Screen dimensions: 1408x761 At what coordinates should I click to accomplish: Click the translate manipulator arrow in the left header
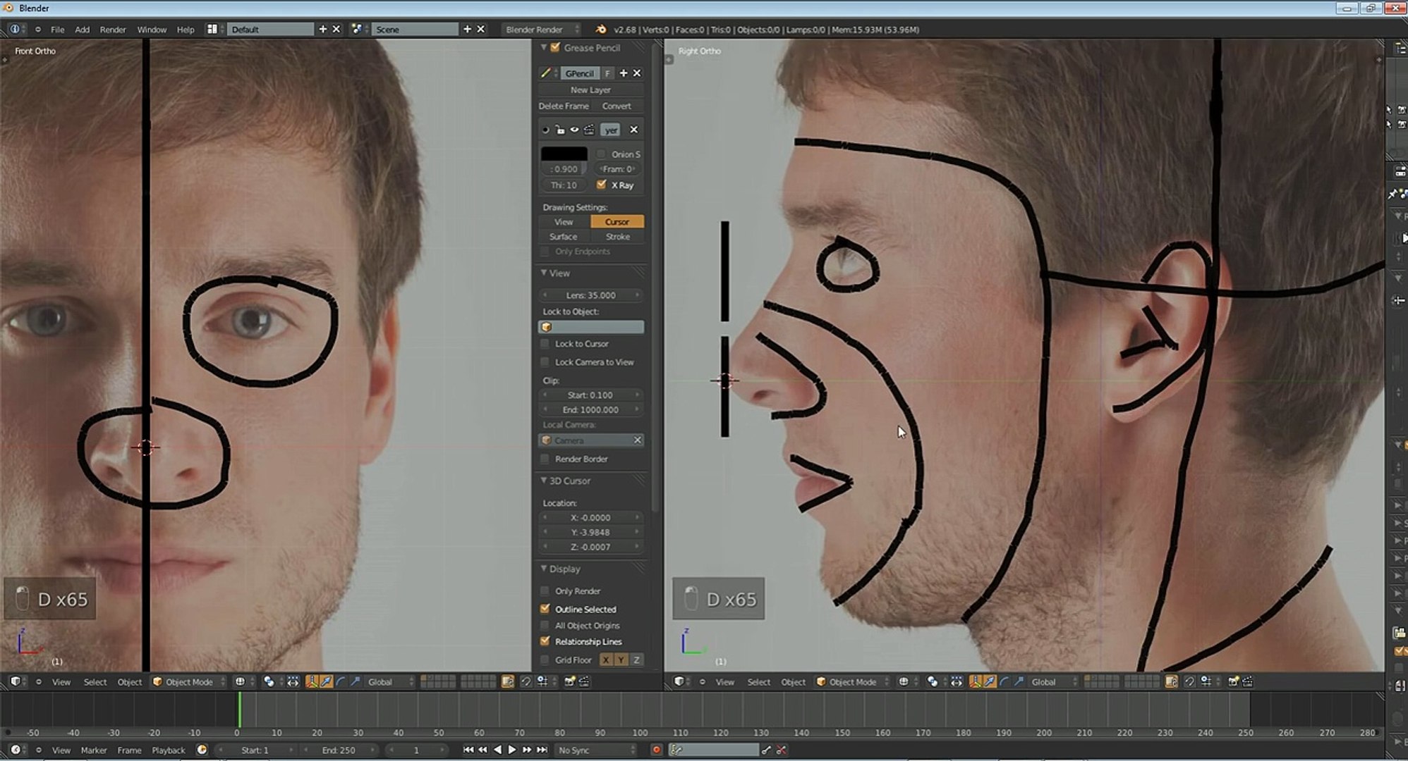[x=326, y=682]
